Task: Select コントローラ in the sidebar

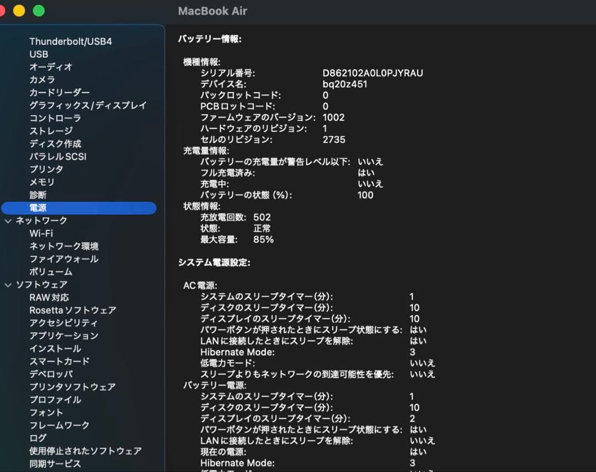Action: (55, 118)
